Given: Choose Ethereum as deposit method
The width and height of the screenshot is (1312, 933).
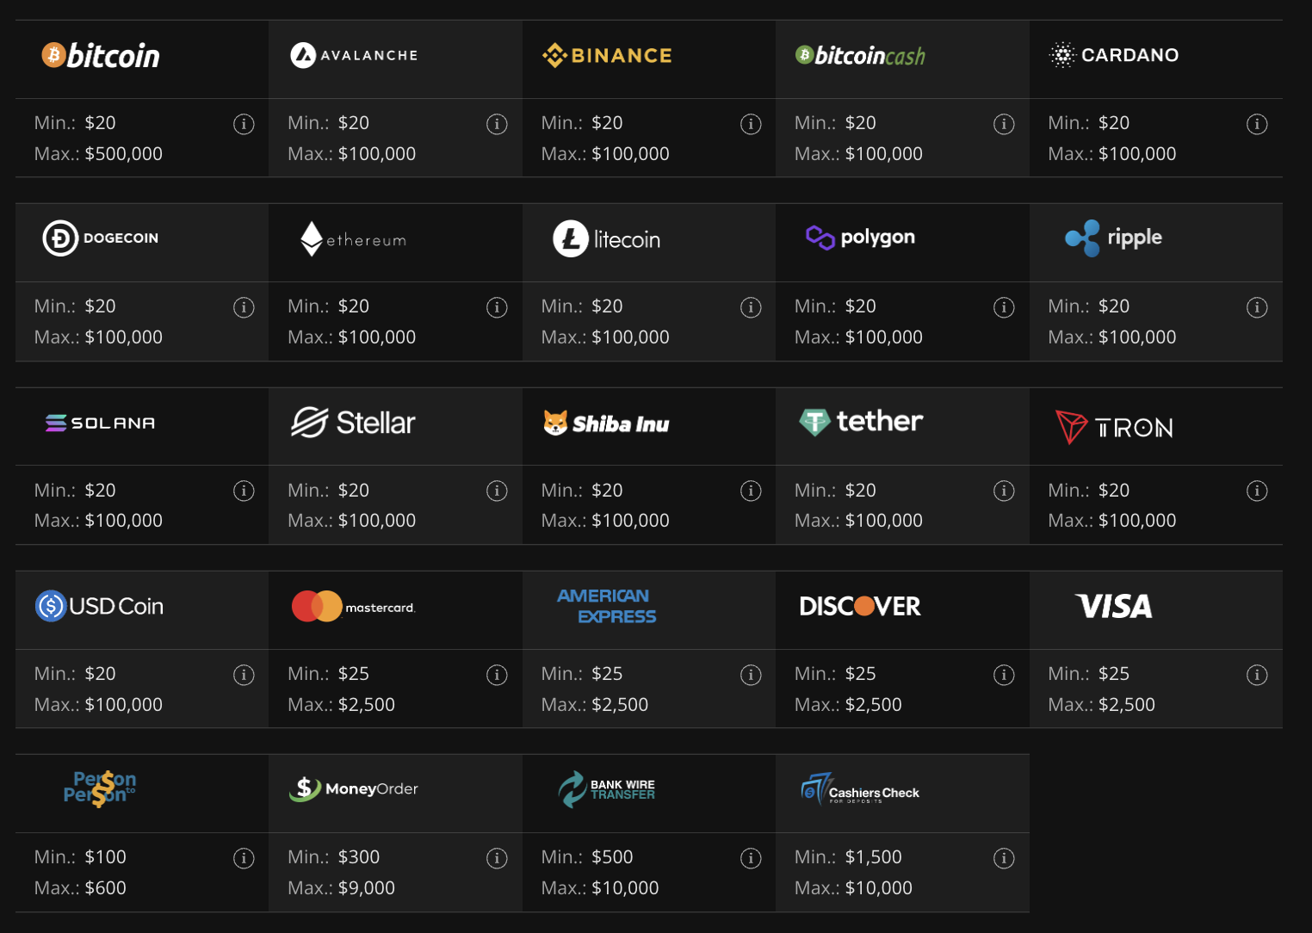Looking at the screenshot, I should 353,239.
